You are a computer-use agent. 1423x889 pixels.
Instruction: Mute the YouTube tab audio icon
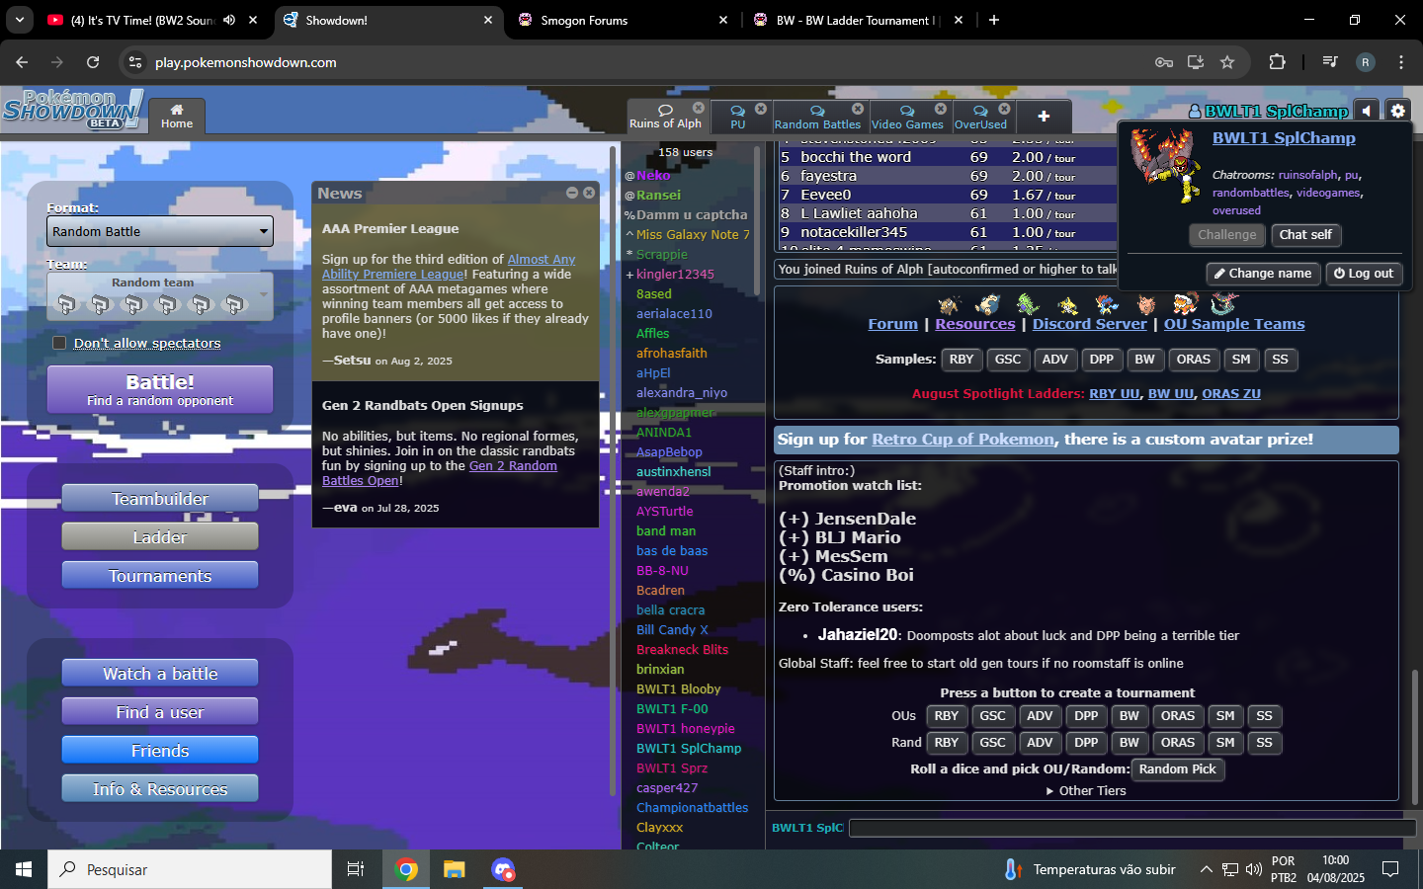click(229, 20)
